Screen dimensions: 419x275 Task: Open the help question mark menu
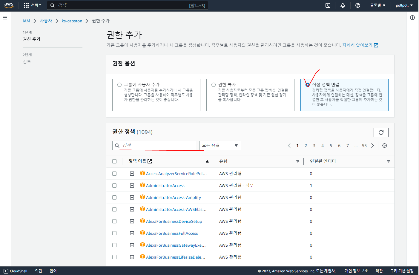point(358,5)
